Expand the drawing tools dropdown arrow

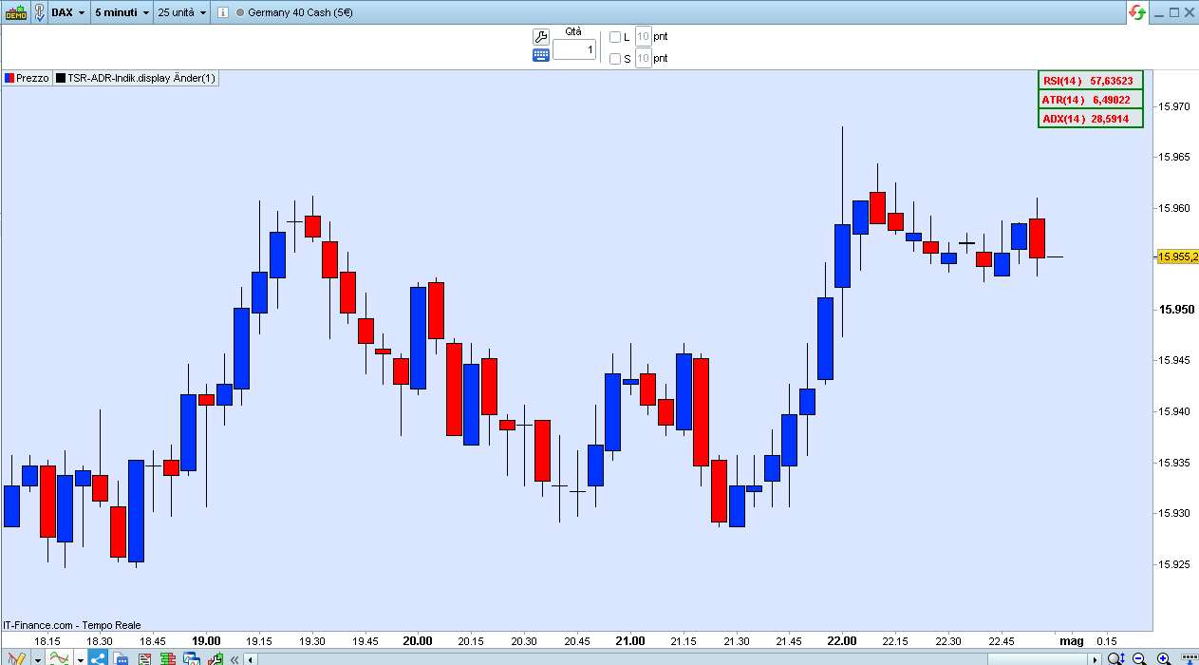(38, 658)
